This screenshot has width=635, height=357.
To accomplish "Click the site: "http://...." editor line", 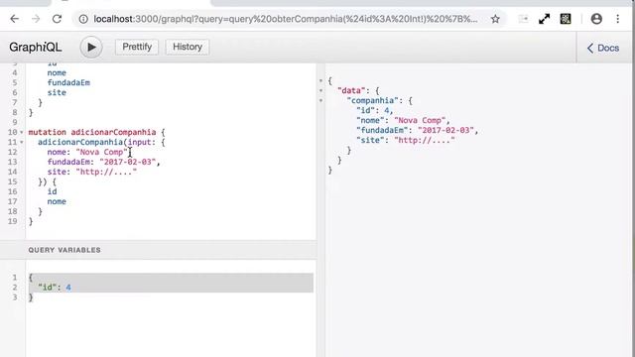I will [x=92, y=172].
